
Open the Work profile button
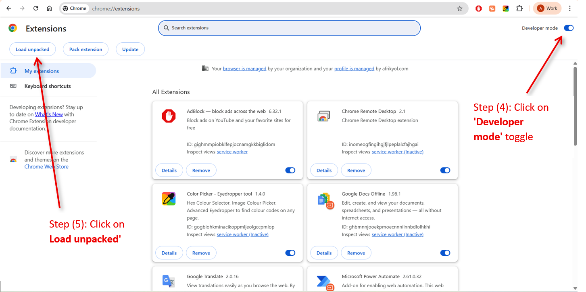coord(547,8)
